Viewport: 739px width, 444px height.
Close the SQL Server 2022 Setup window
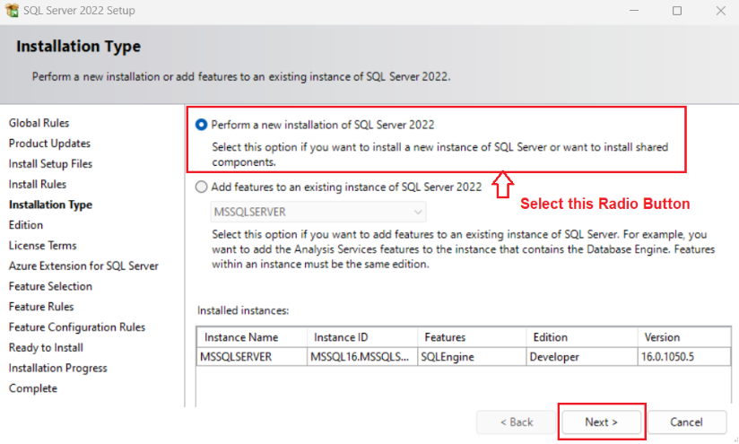tap(721, 11)
